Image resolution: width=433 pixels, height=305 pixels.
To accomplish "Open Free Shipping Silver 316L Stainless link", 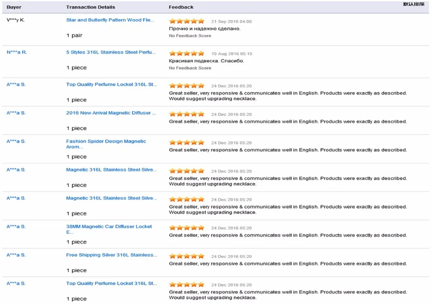I will point(111,255).
